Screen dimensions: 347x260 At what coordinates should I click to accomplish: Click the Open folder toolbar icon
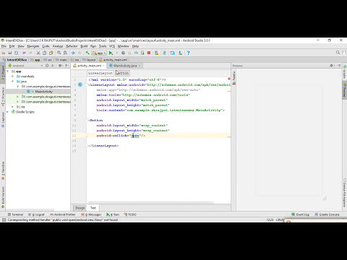click(x=4, y=53)
